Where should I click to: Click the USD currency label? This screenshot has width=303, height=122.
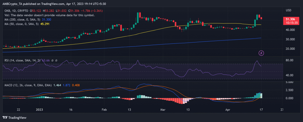coord(288,10)
